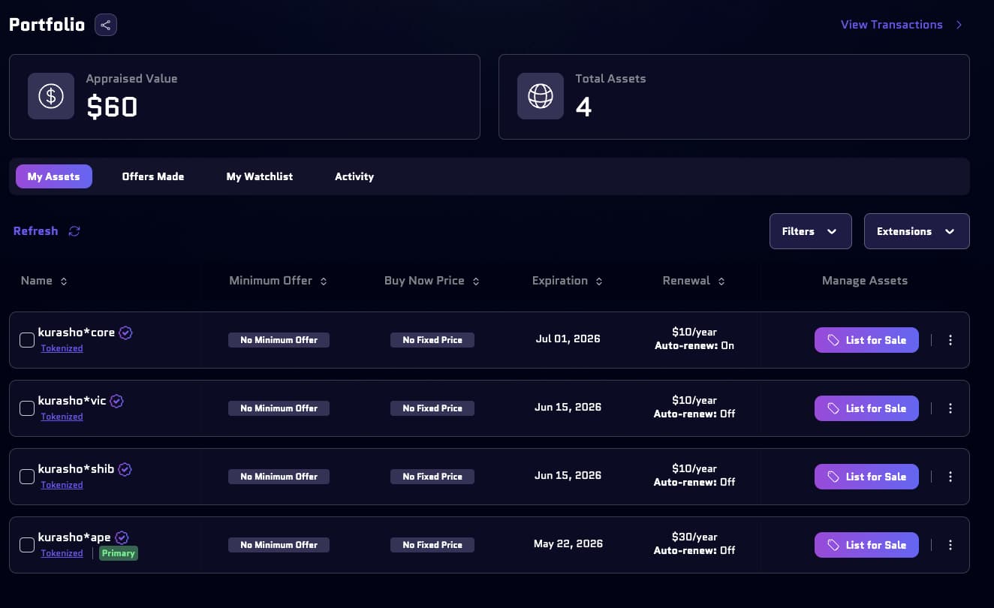The height and width of the screenshot is (608, 994).
Task: Click the green Primary badge on kurasho*ape
Action: pyautogui.click(x=119, y=553)
